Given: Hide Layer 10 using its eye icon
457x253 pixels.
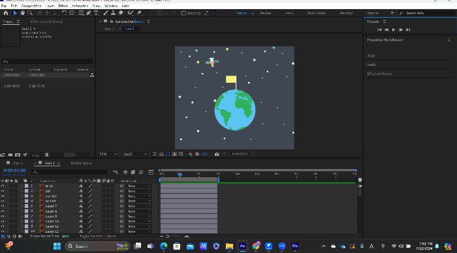Looking at the screenshot, I should click(x=3, y=221).
